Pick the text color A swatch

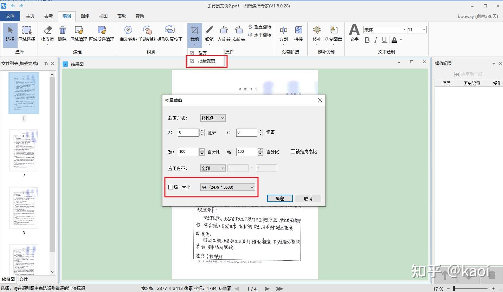[x=394, y=40]
